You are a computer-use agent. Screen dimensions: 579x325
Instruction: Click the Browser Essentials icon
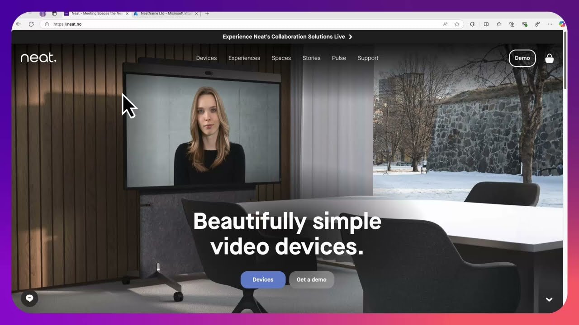pos(525,24)
